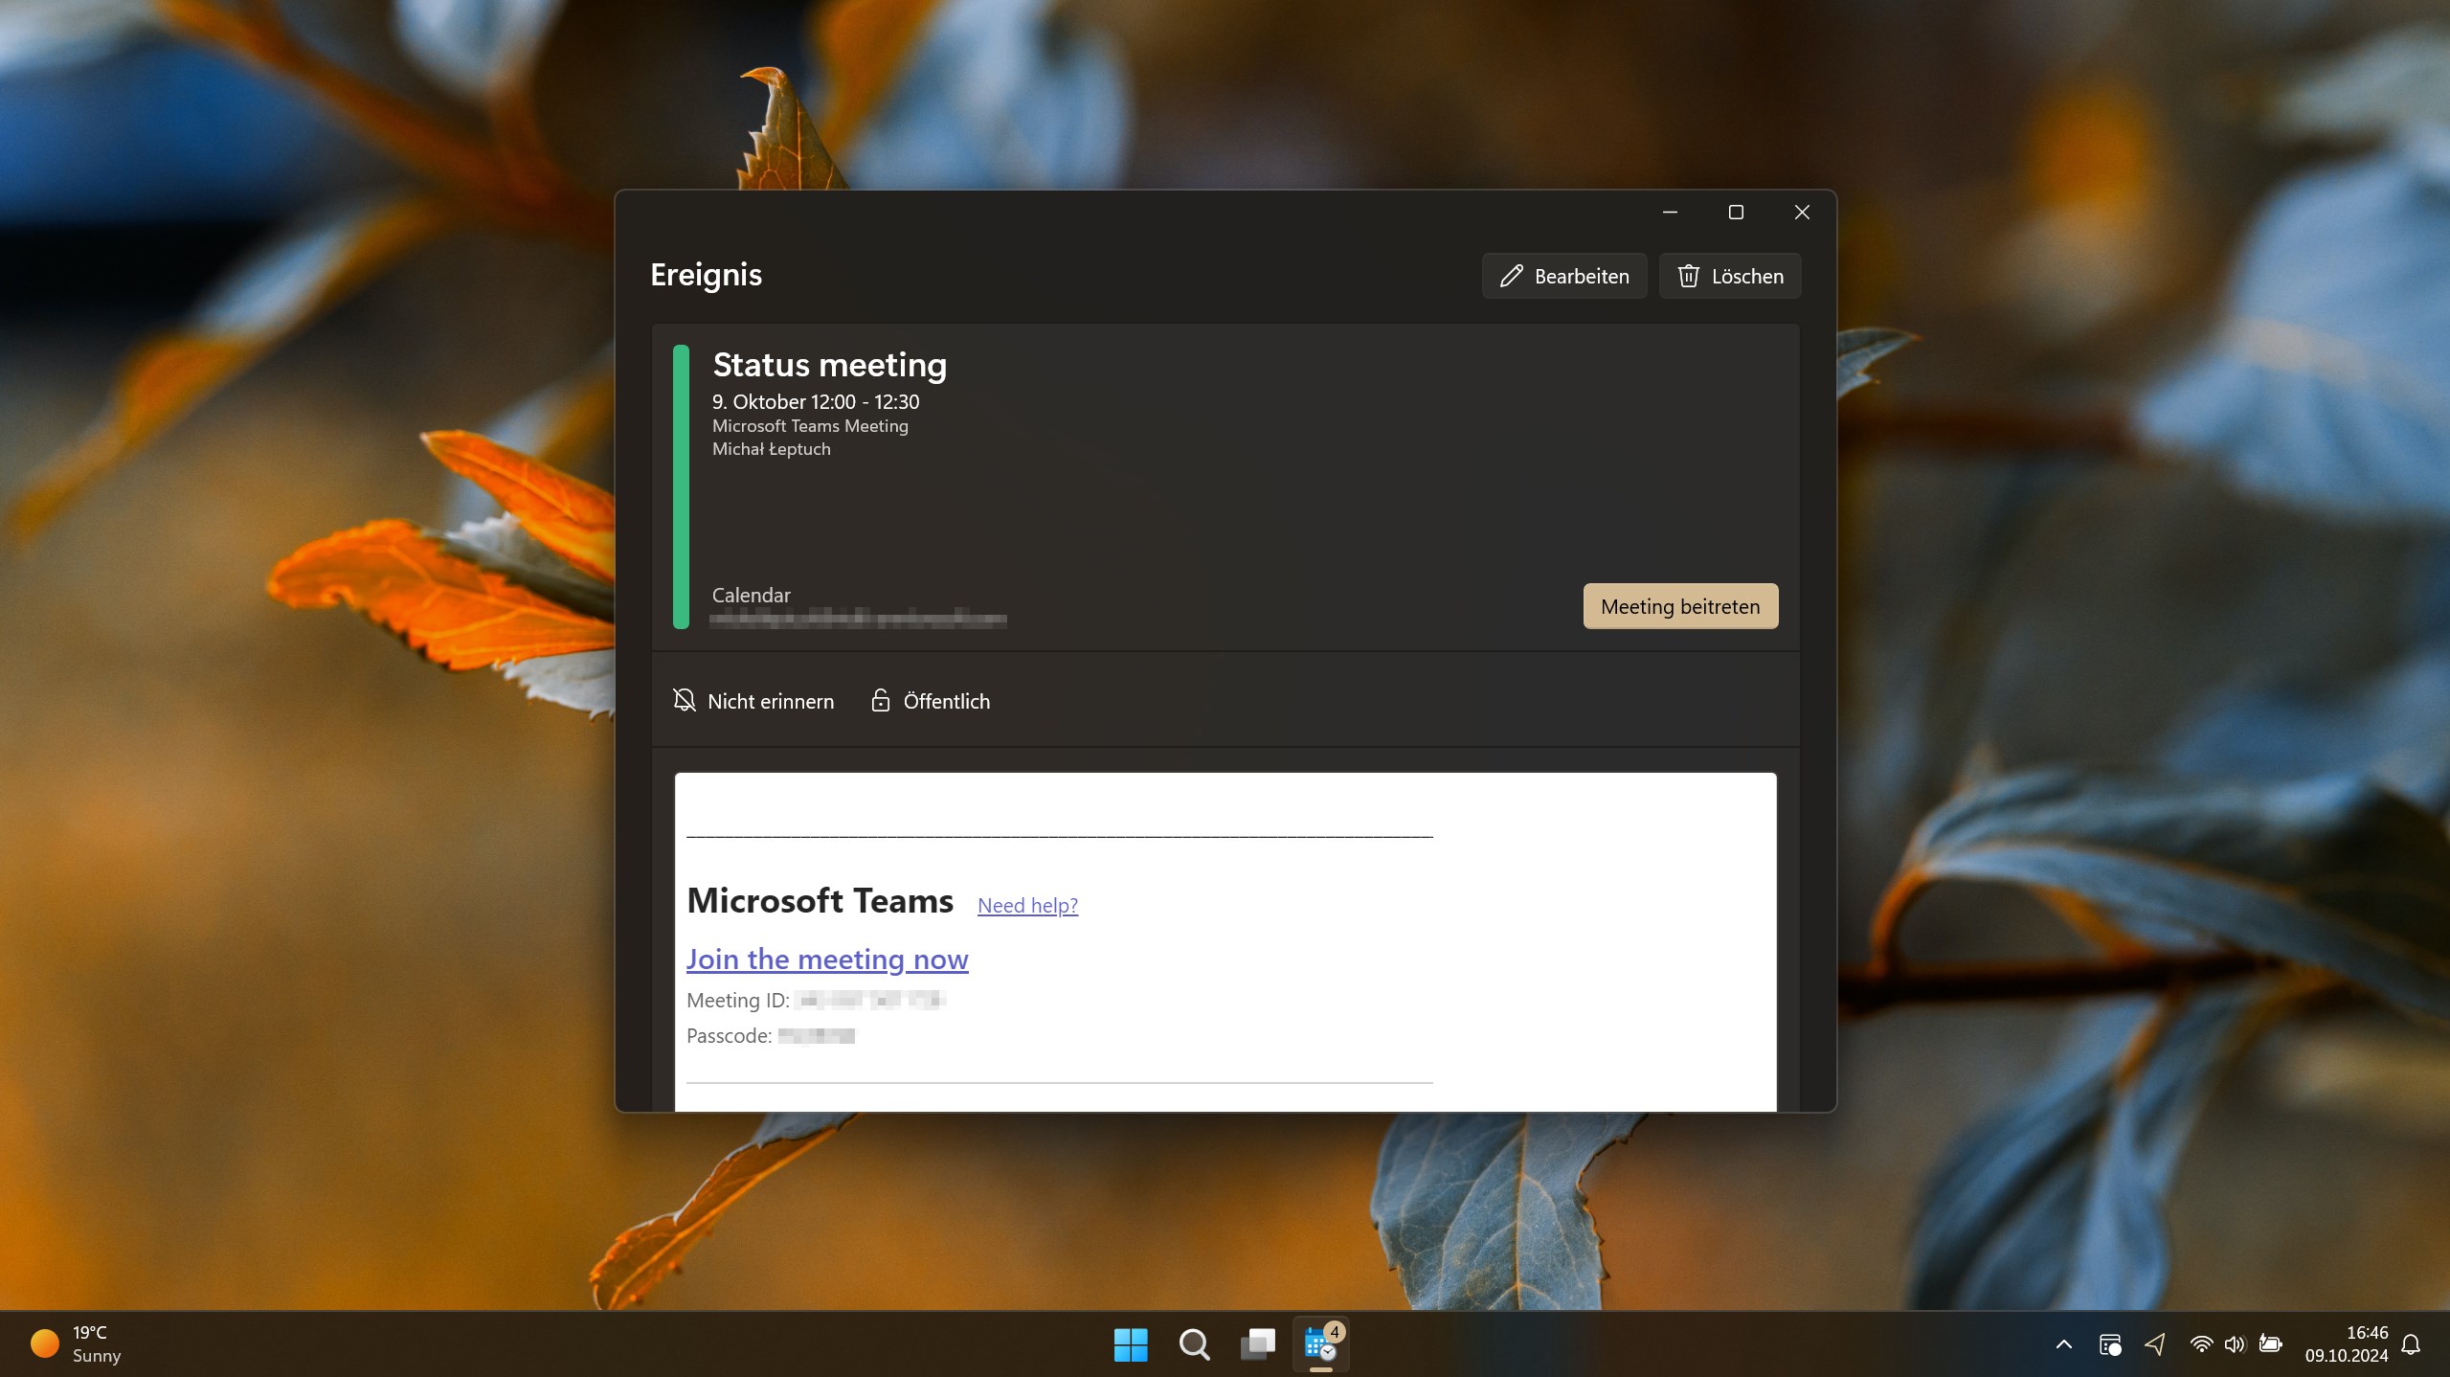Screen dimensions: 2450x1377
Task: Open the Windows Start menu
Action: 1131,1344
